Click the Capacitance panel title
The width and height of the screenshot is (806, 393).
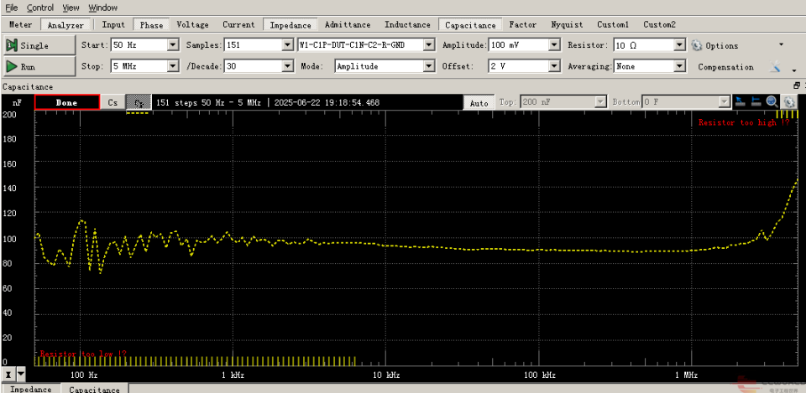28,86
